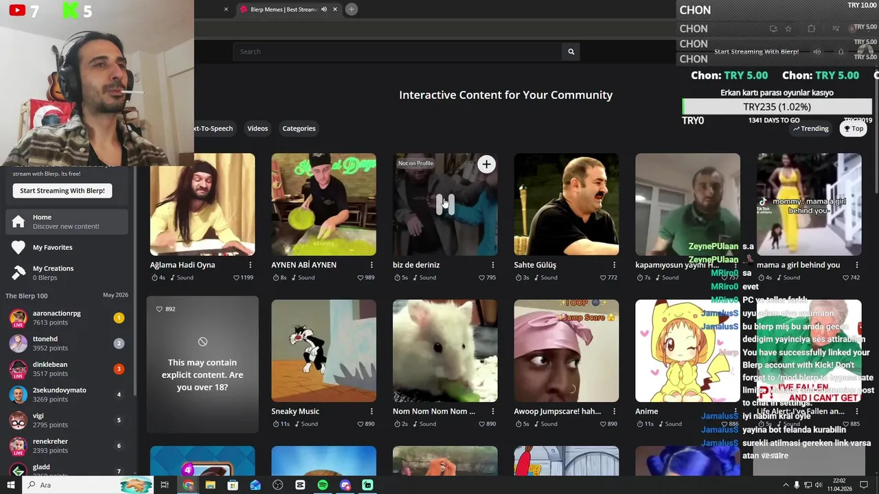Open a new browser tab
Viewport: 879px width, 494px height.
(x=351, y=9)
